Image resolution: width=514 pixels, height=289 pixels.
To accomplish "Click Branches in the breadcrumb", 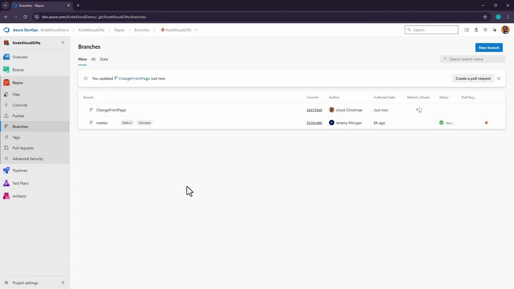I will click(142, 30).
